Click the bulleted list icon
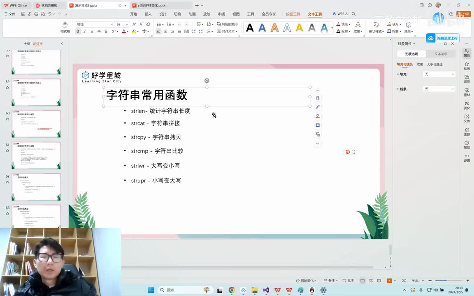The height and width of the screenshot is (296, 474). tap(159, 24)
